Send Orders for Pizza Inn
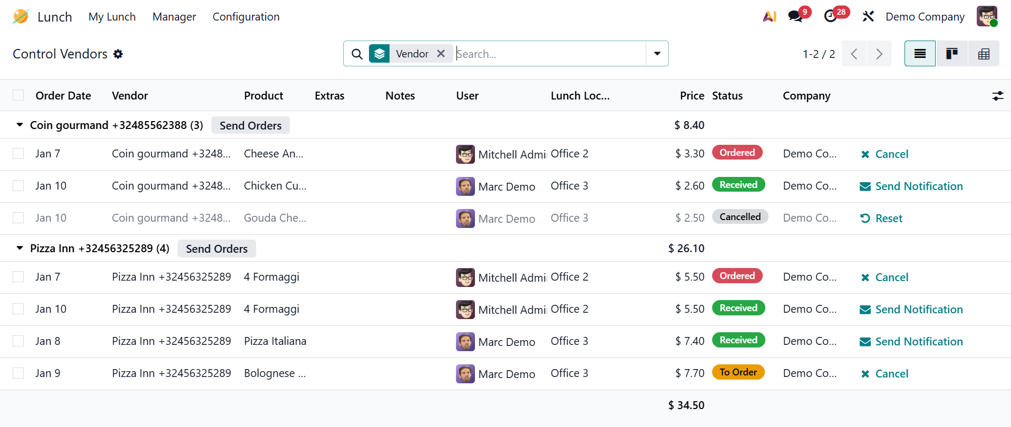Viewport: 1011px width, 427px height. pyautogui.click(x=216, y=249)
